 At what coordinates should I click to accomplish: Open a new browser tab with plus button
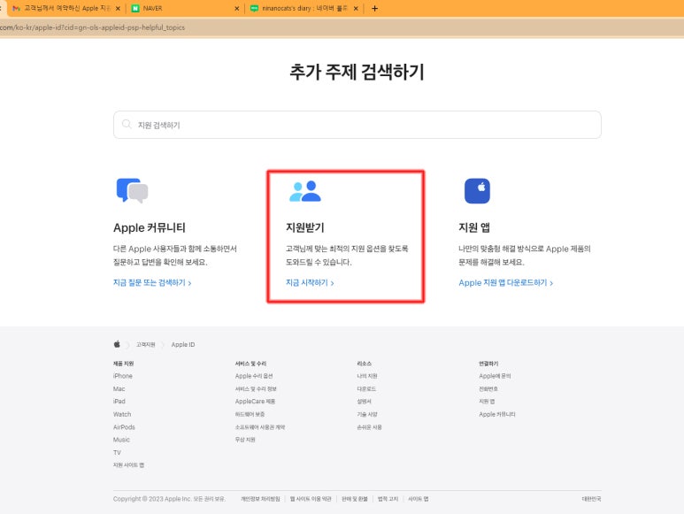click(374, 8)
